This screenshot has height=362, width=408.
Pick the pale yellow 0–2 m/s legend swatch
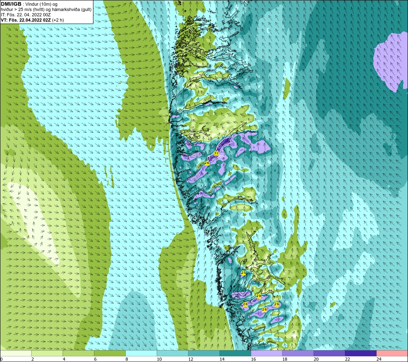pos(16,353)
